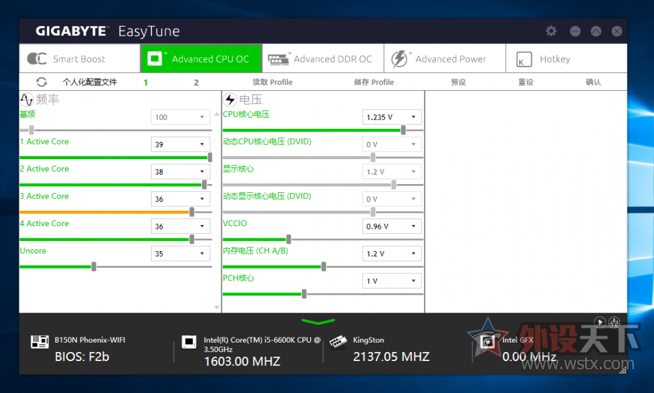
Task: Open the VCCIO 0.96 V dropdown
Action: (392, 226)
